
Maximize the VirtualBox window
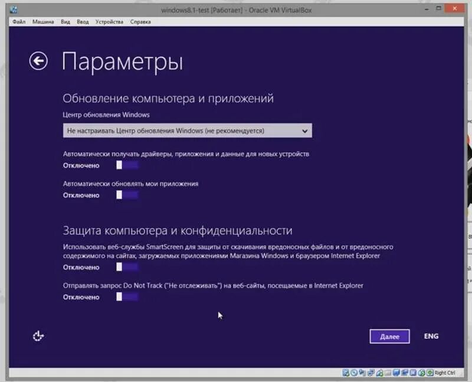(438, 8)
